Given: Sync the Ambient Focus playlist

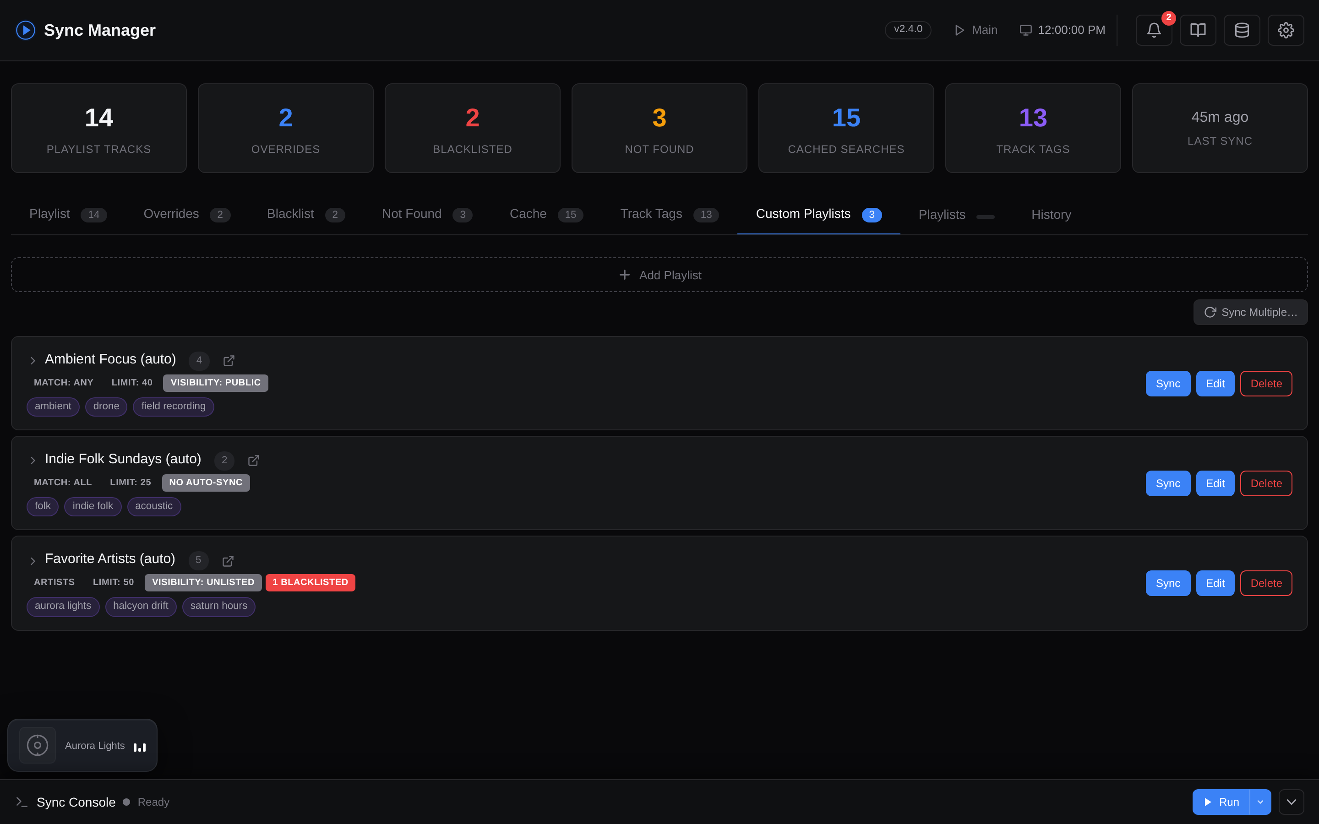Looking at the screenshot, I should [1167, 384].
